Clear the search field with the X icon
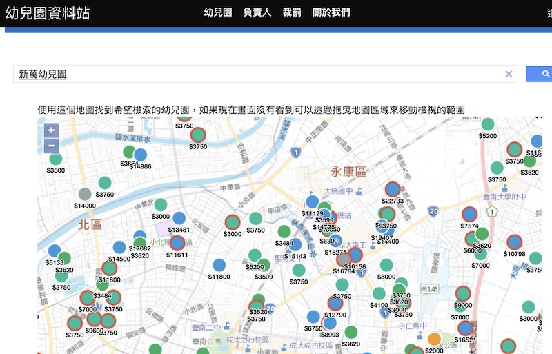 (x=509, y=75)
